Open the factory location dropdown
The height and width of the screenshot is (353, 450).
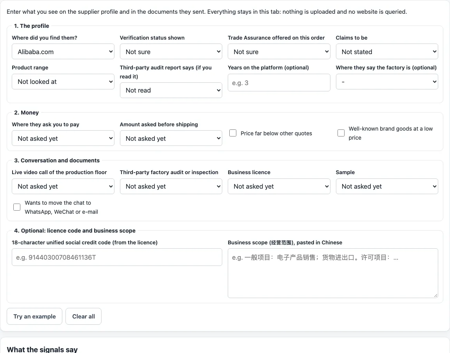pyautogui.click(x=387, y=82)
